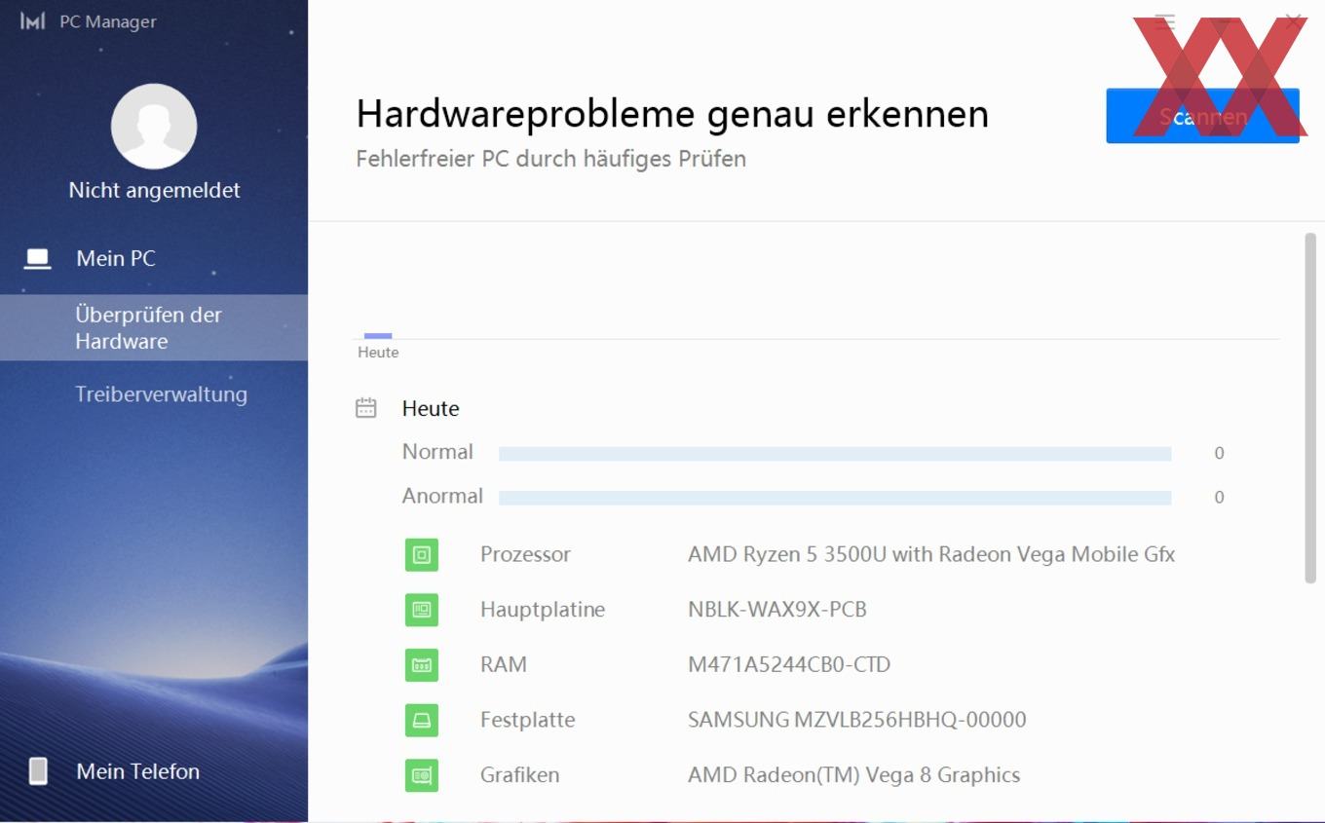Click the PC Manager logo icon
This screenshot has height=823, width=1325.
(32, 21)
